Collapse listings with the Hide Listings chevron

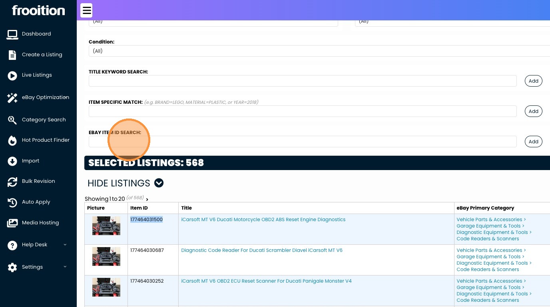pyautogui.click(x=159, y=183)
